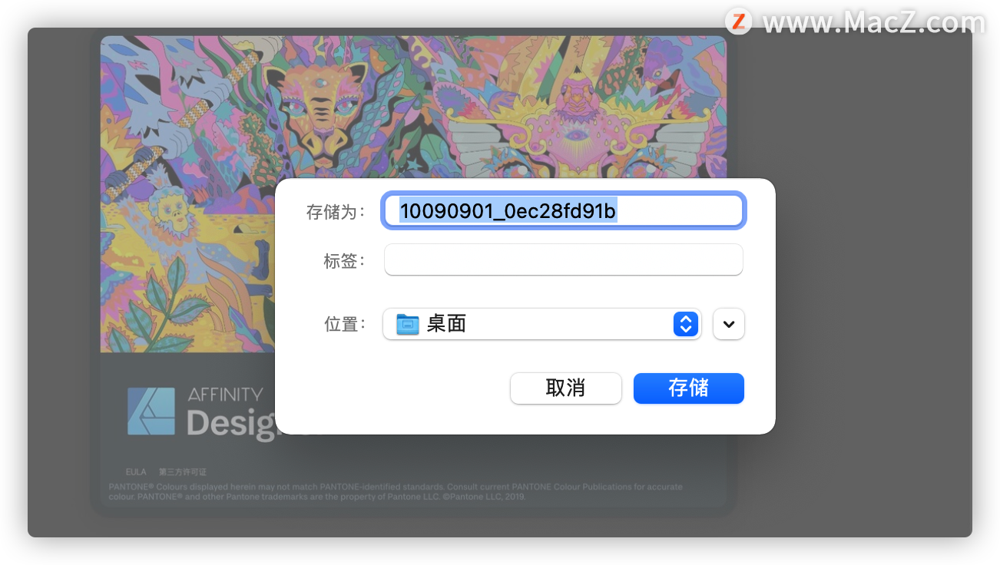Viewport: 1000px width, 565px height.
Task: Open the 位置 location dropdown showing 桌面
Action: (x=542, y=324)
